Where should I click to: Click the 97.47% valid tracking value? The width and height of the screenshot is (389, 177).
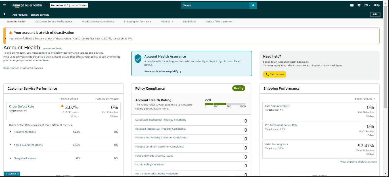click(366, 146)
